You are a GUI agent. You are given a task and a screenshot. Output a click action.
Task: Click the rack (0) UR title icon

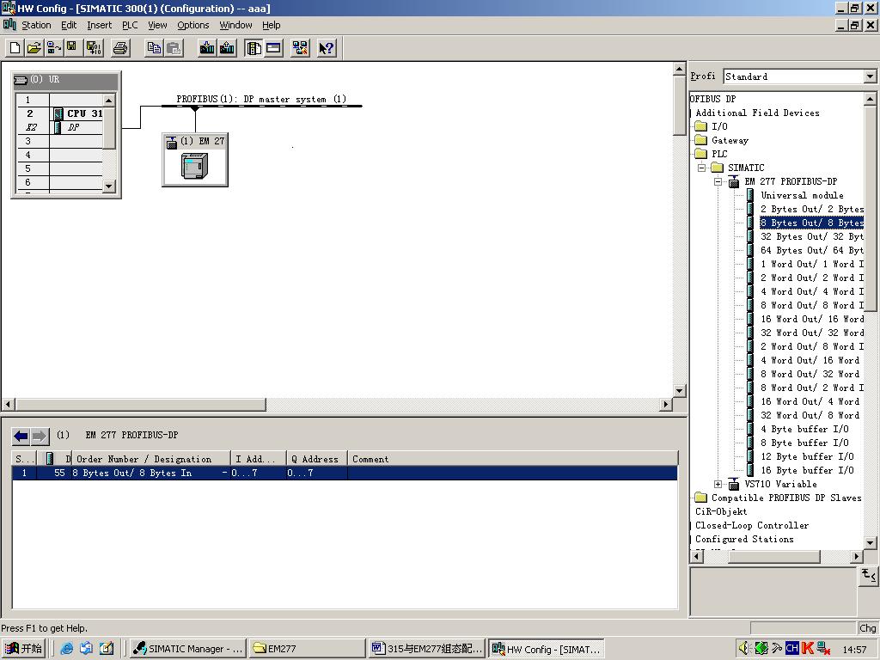[x=21, y=80]
